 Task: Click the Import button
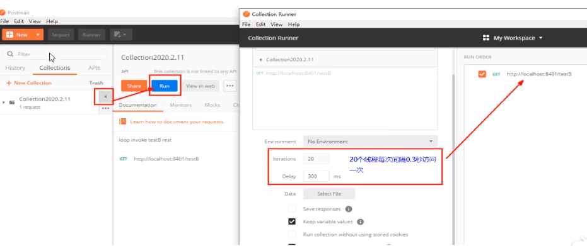[61, 35]
